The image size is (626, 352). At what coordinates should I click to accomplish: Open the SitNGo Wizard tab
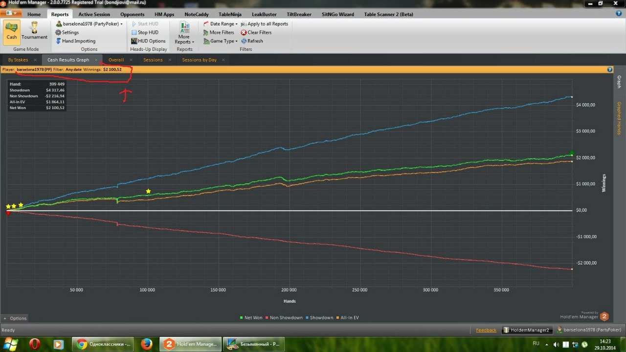pos(338,14)
